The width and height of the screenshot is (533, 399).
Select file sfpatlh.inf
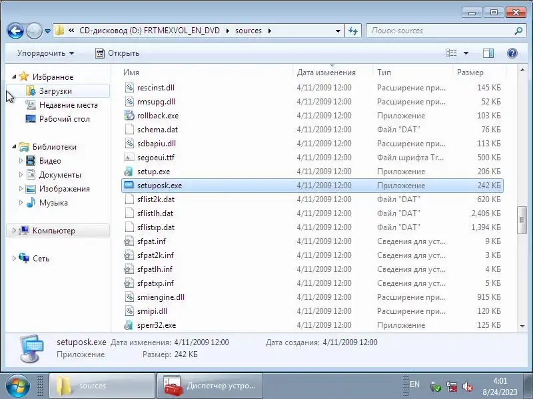pyautogui.click(x=155, y=269)
